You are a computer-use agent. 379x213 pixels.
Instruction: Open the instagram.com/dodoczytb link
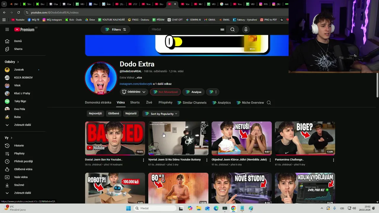136,84
